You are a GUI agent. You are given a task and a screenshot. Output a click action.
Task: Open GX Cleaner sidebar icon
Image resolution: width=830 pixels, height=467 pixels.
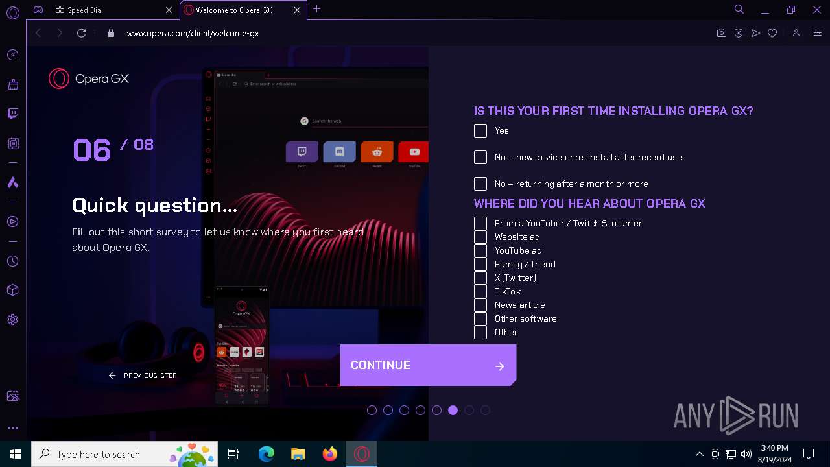12,84
